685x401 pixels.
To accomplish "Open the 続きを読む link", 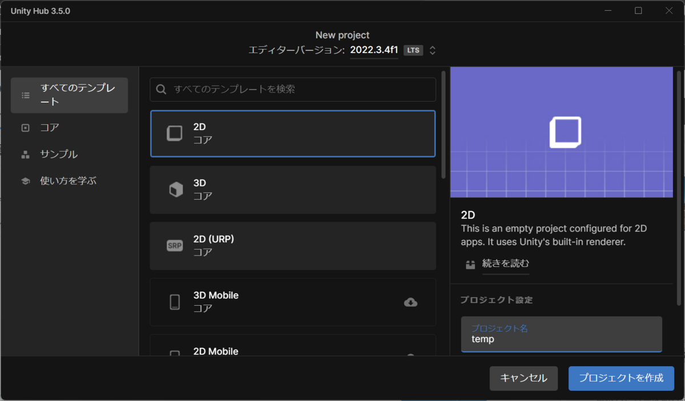I will click(x=506, y=264).
